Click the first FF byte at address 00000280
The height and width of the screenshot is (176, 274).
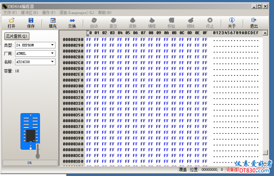pos(89,39)
